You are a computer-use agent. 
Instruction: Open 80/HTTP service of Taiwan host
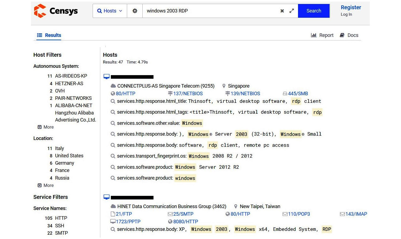pyautogui.click(x=240, y=214)
